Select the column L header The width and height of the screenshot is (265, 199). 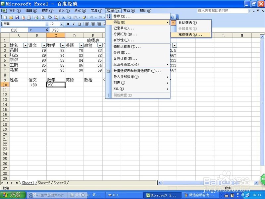(x=223, y=35)
